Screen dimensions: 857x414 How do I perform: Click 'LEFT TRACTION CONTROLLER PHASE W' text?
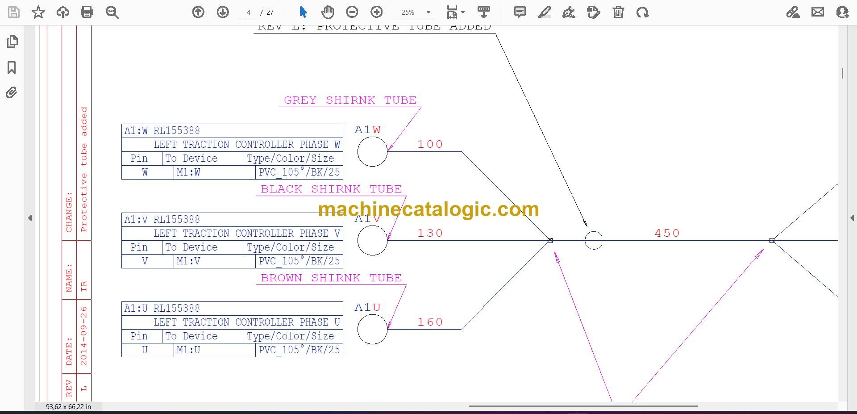point(247,144)
